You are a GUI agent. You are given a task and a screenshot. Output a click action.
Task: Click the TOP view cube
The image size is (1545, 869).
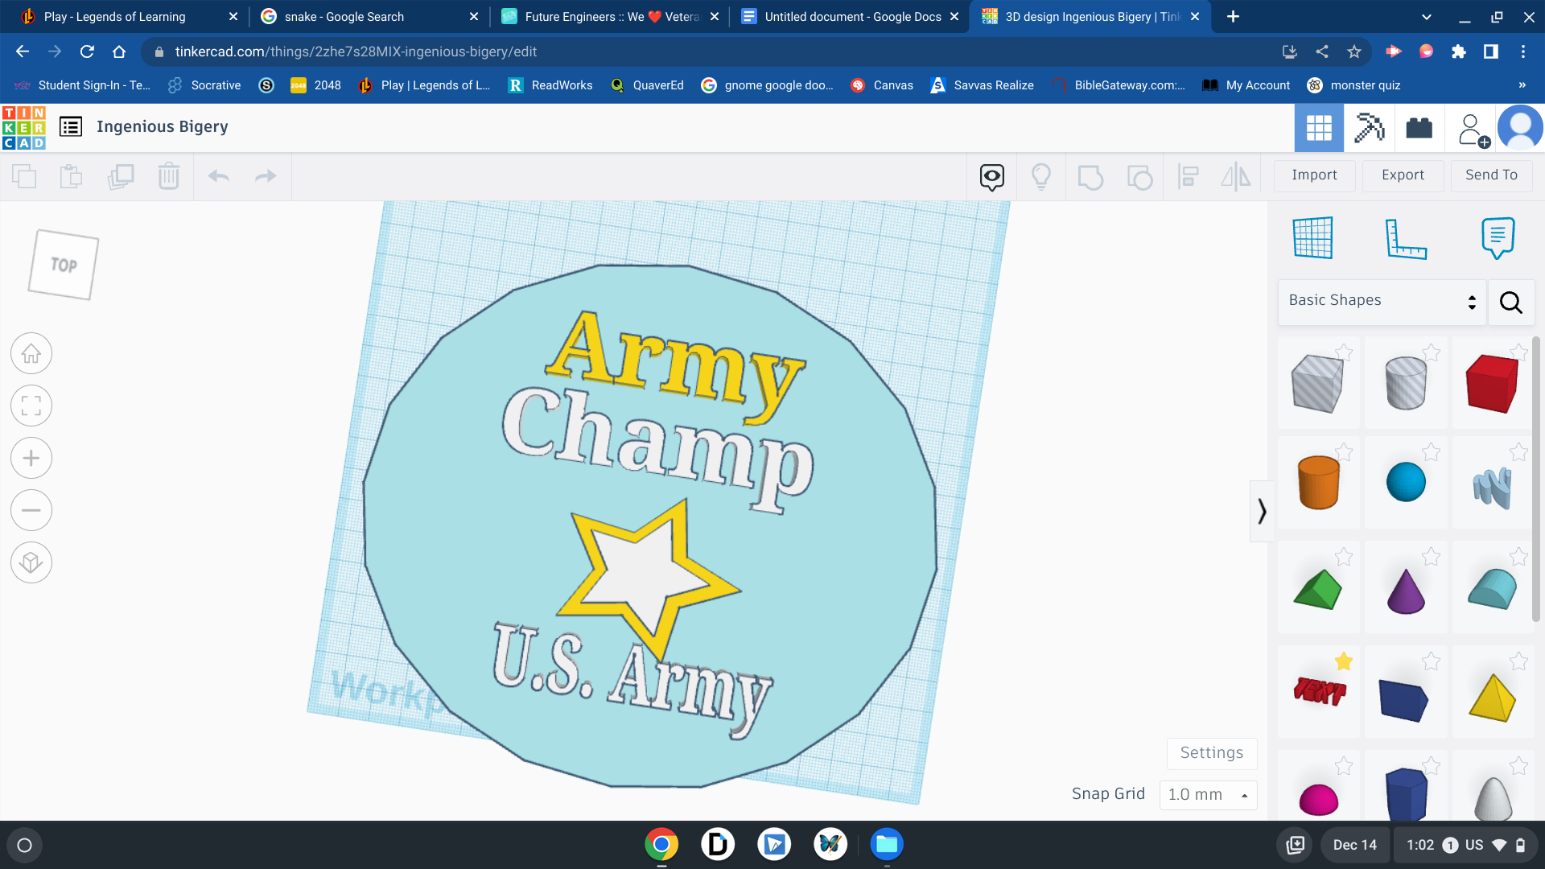64,265
